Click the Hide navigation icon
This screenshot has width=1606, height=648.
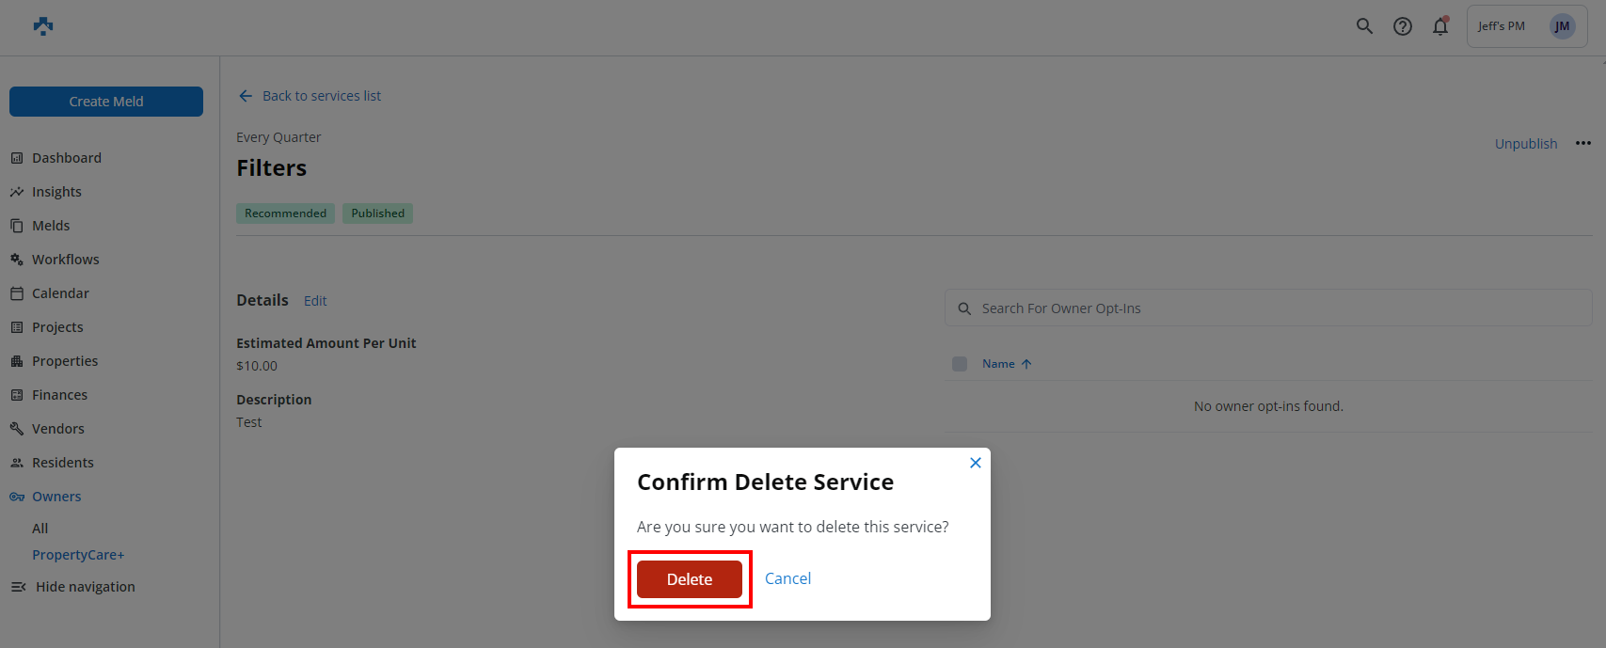click(18, 587)
